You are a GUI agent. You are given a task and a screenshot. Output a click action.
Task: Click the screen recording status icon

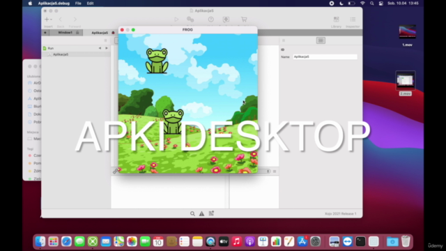(332, 3)
